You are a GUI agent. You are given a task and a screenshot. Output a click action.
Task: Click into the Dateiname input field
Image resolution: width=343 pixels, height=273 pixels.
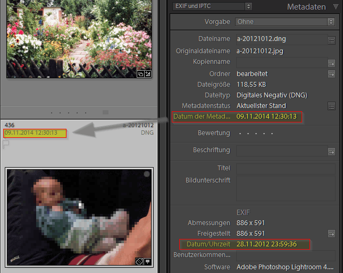click(x=282, y=39)
